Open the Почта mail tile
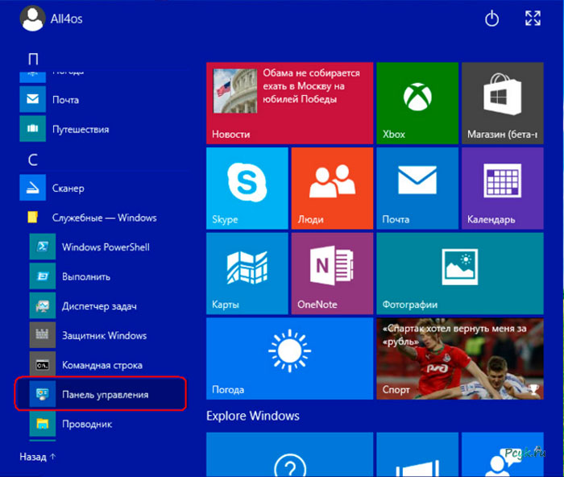The width and height of the screenshot is (564, 477). (x=417, y=189)
